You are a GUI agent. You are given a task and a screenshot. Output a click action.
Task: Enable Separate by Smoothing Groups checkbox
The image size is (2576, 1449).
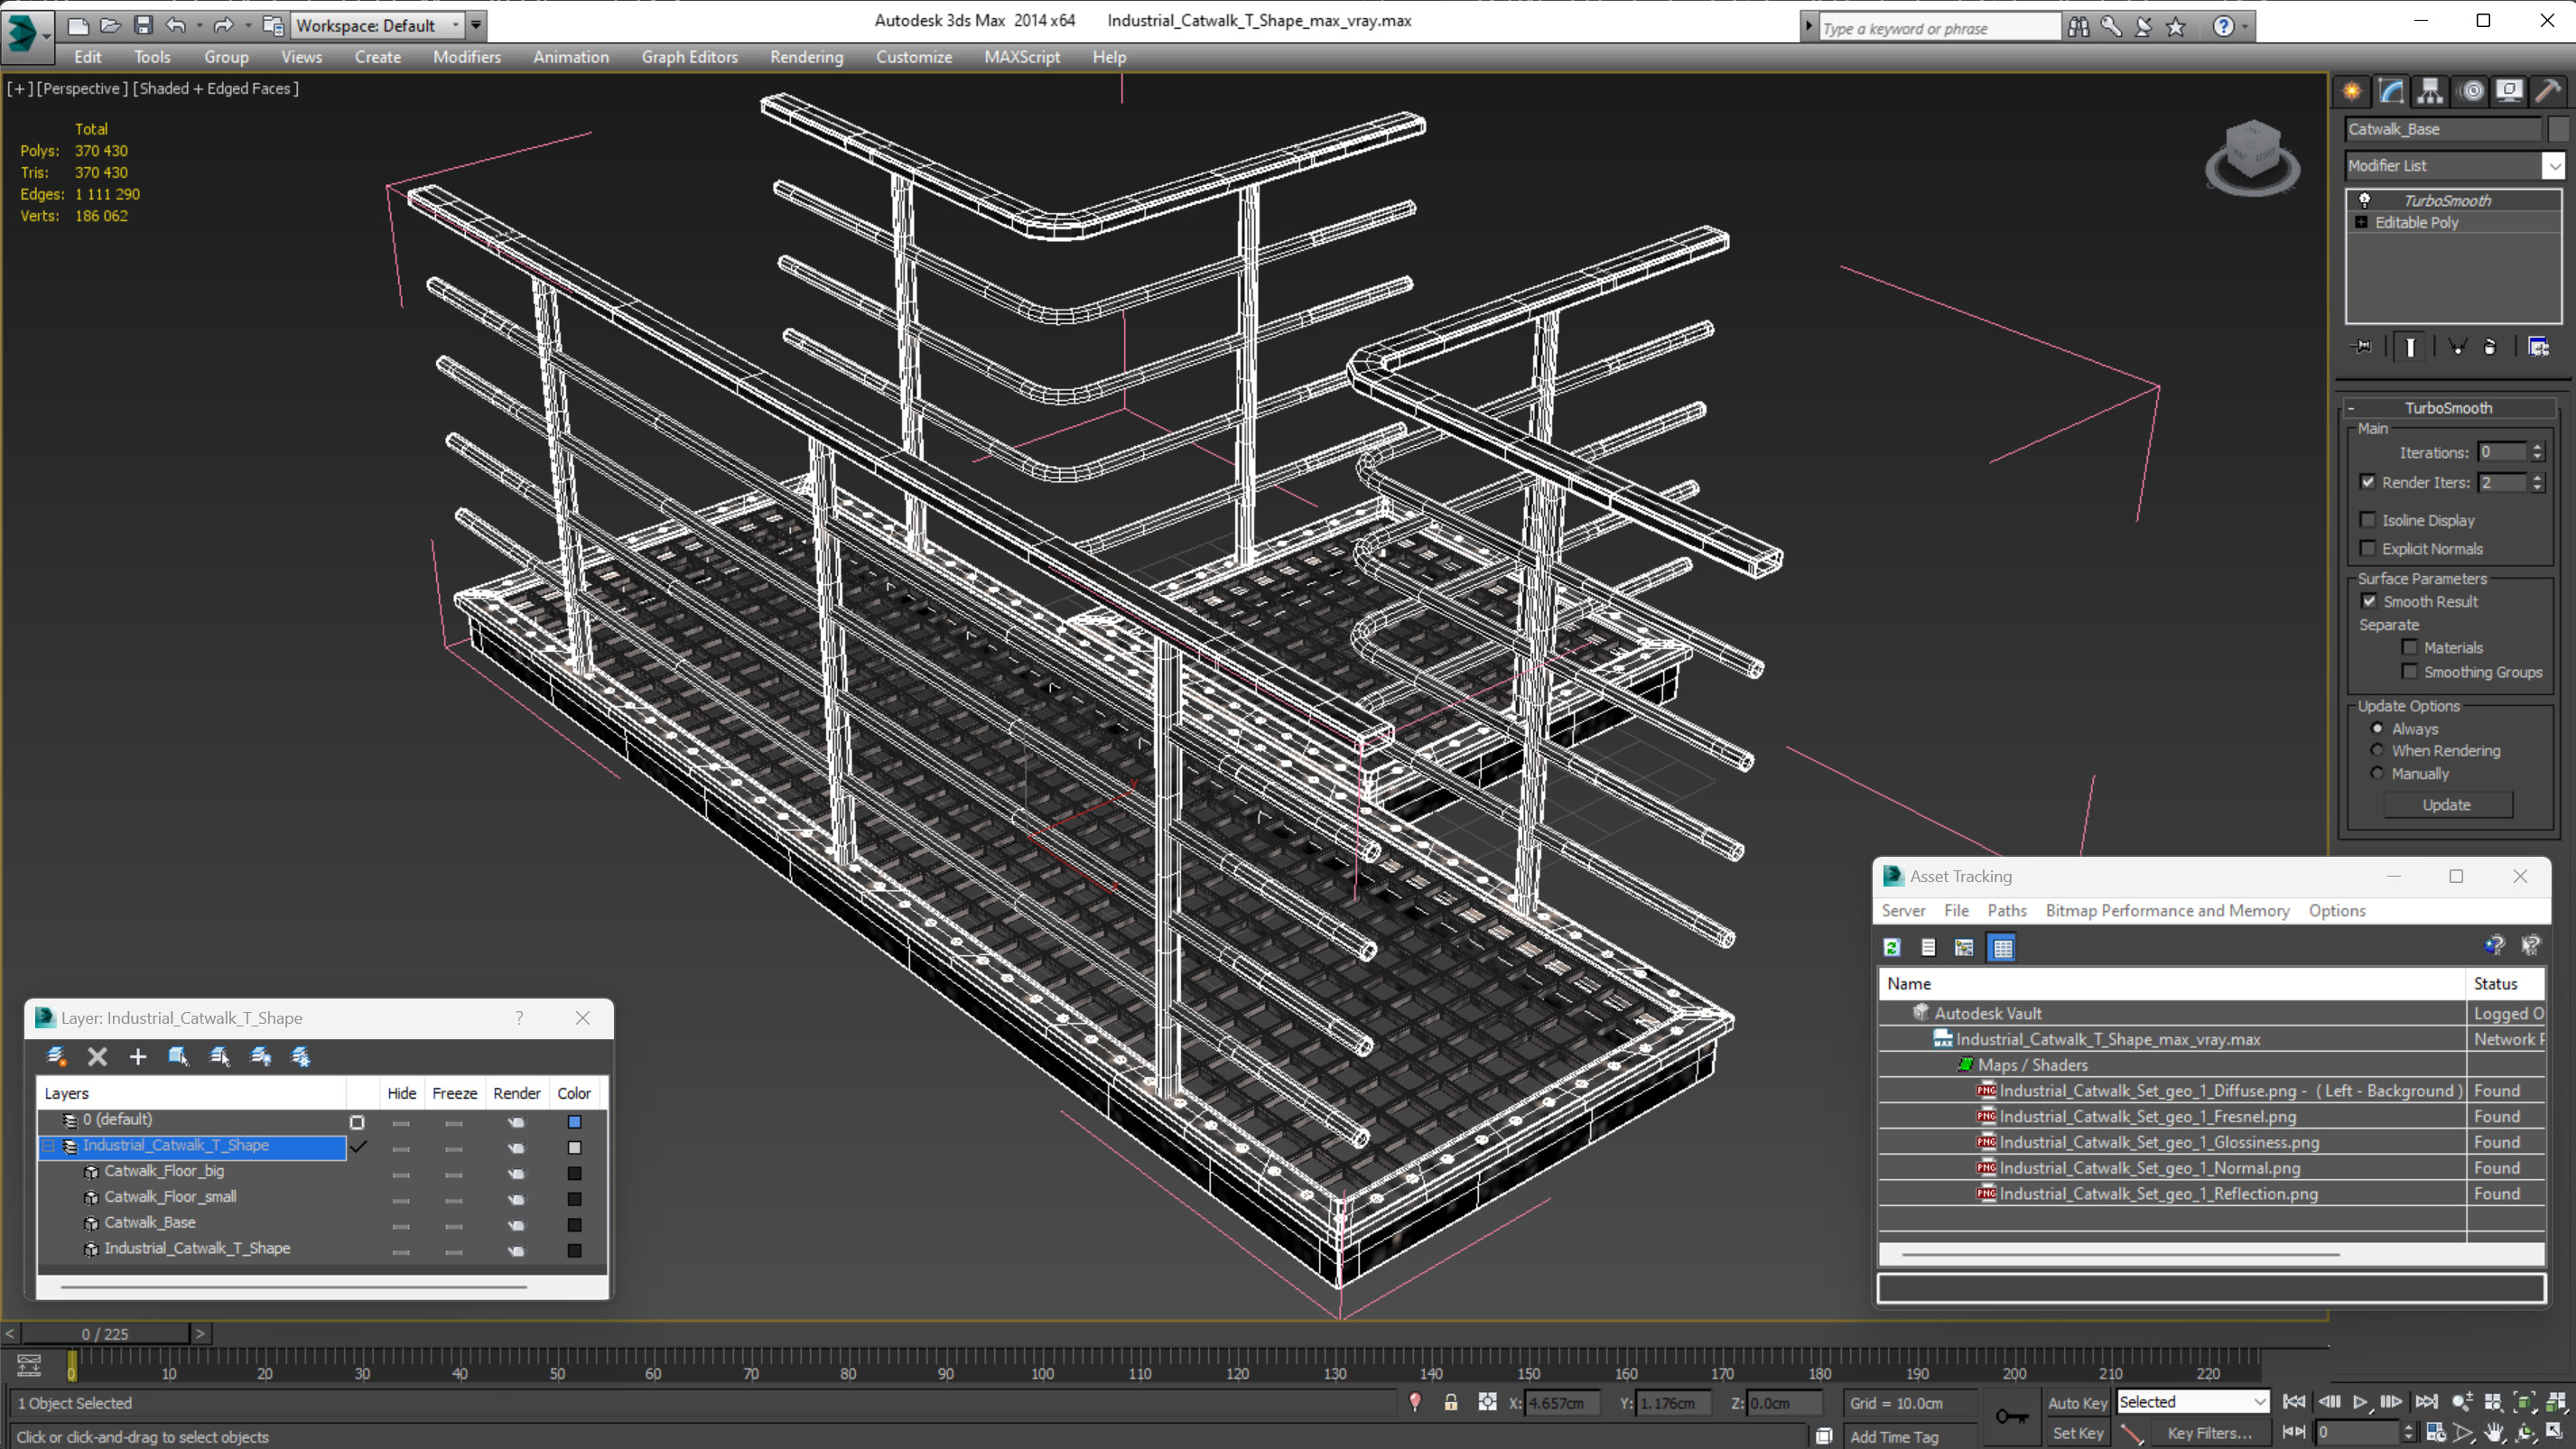coord(2410,672)
